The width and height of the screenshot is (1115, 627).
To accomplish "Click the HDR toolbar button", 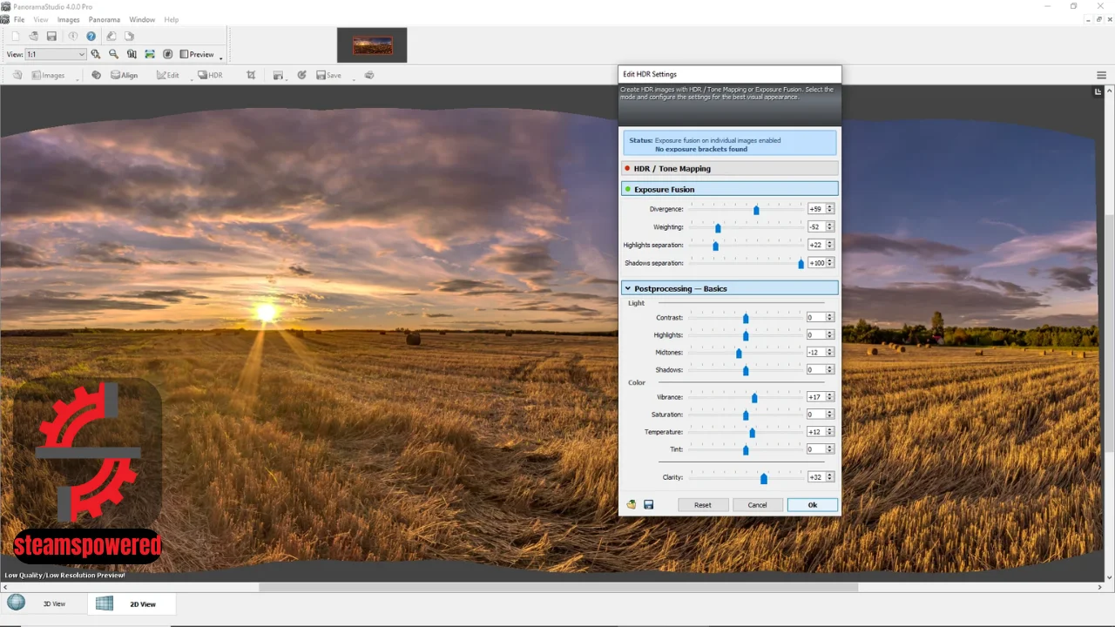I will (x=210, y=75).
